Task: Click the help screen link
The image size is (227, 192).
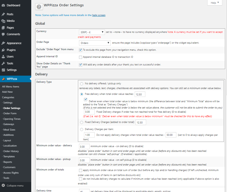Action: tap(99, 15)
